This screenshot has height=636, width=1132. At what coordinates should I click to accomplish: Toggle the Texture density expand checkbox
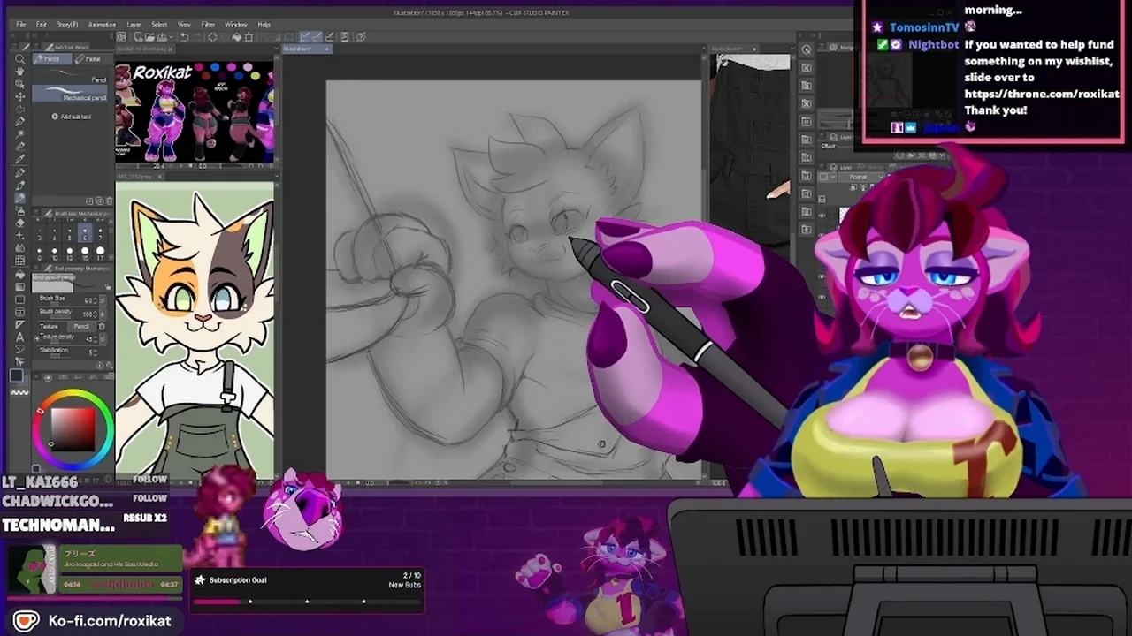coord(37,337)
